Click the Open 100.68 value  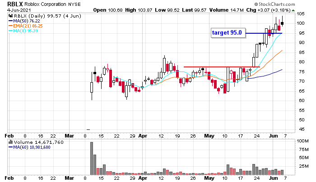coord(108,10)
